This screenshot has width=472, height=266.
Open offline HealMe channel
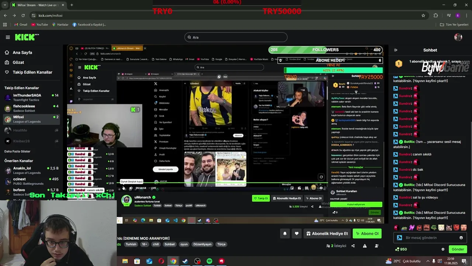pos(31,130)
